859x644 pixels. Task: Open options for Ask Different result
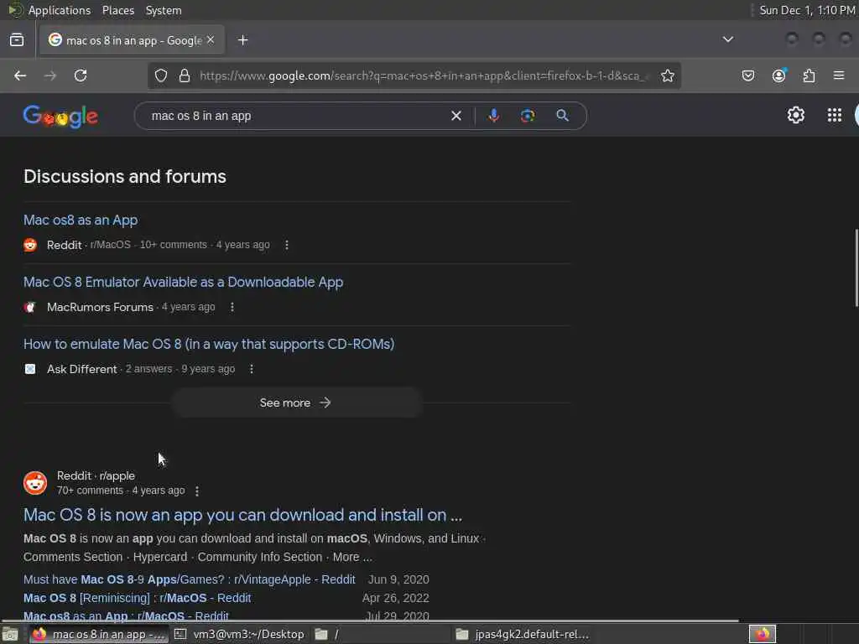pos(252,369)
